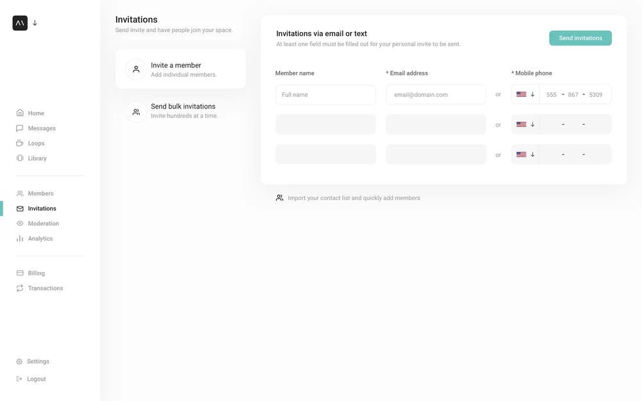Open Messages via its chat bubble icon
The height and width of the screenshot is (401, 642).
[19, 128]
